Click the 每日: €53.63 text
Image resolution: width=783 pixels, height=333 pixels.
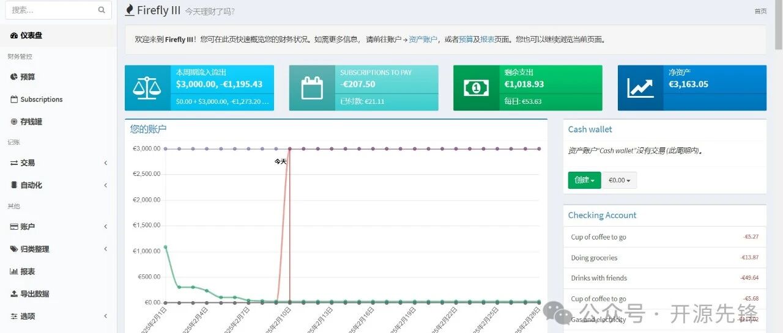pyautogui.click(x=523, y=101)
